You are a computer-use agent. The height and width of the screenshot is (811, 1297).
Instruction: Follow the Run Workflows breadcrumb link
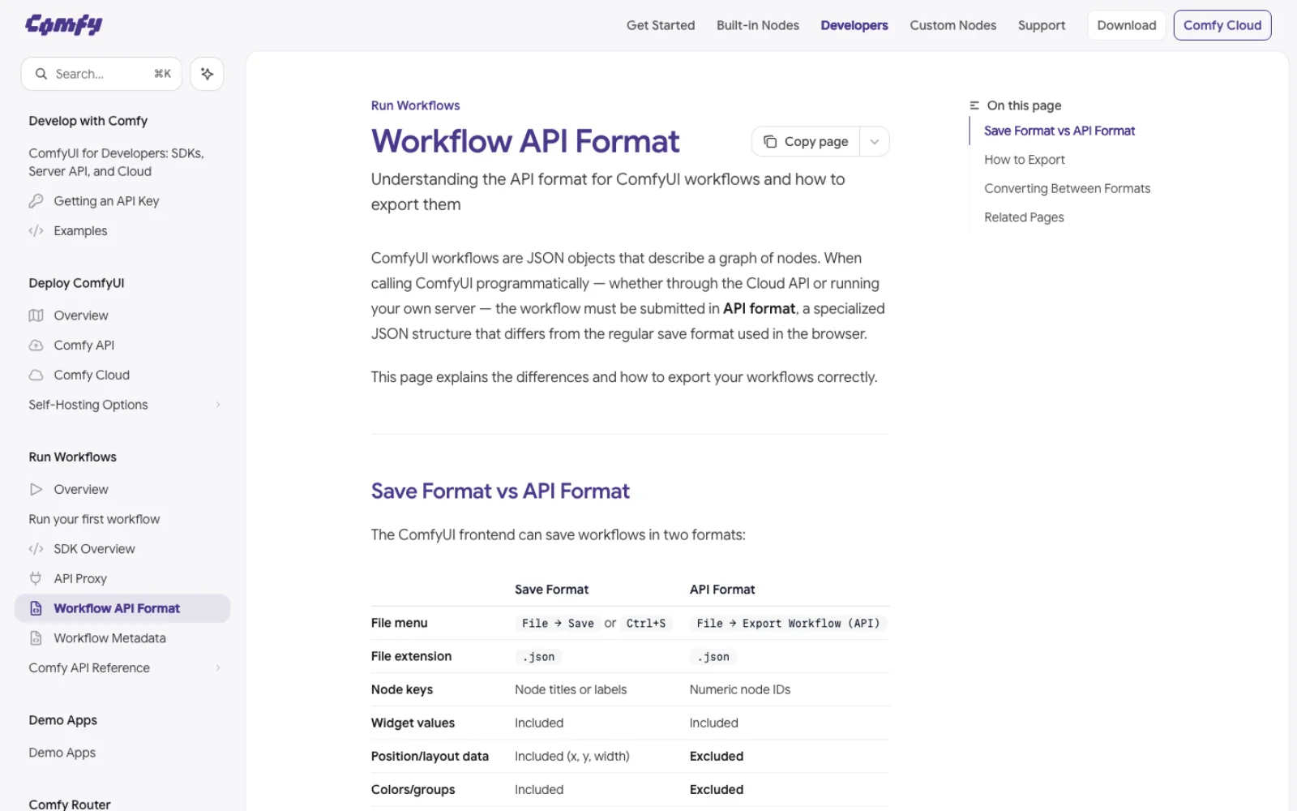pos(415,105)
